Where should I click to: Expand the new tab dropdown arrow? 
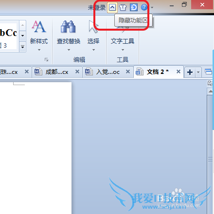[198, 72]
